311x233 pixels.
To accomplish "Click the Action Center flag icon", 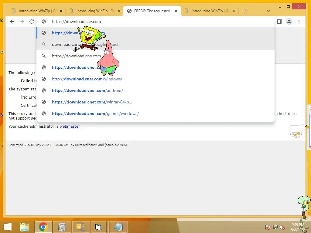I will tap(268, 227).
